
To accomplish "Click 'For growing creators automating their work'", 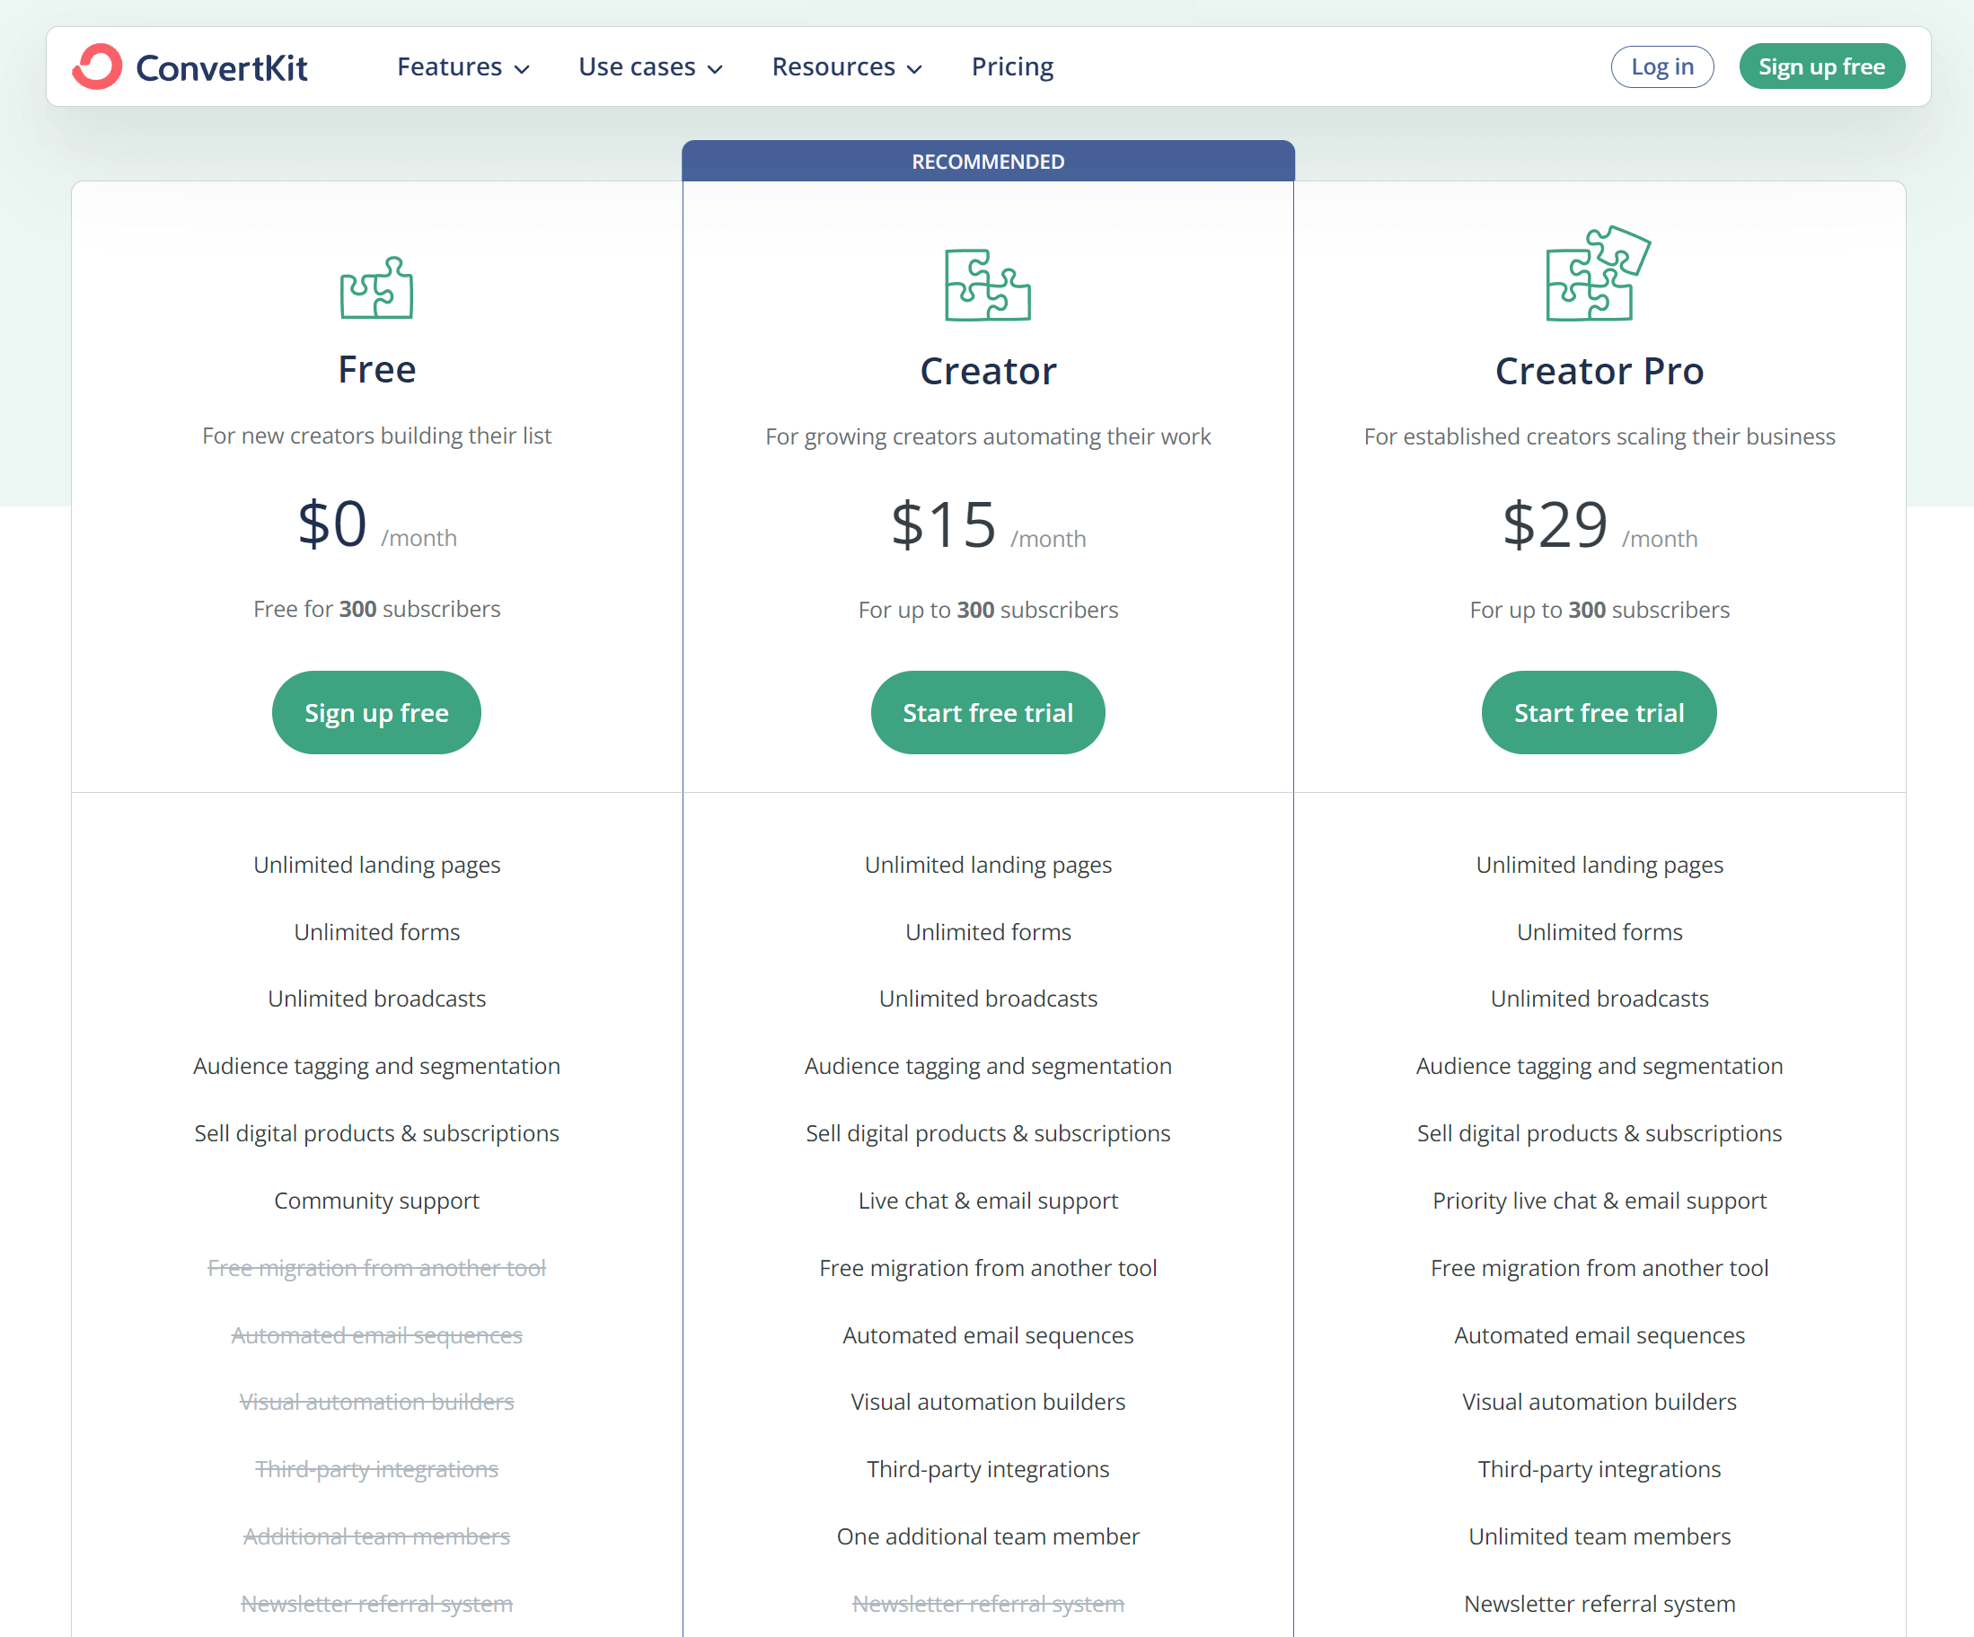I will [988, 437].
